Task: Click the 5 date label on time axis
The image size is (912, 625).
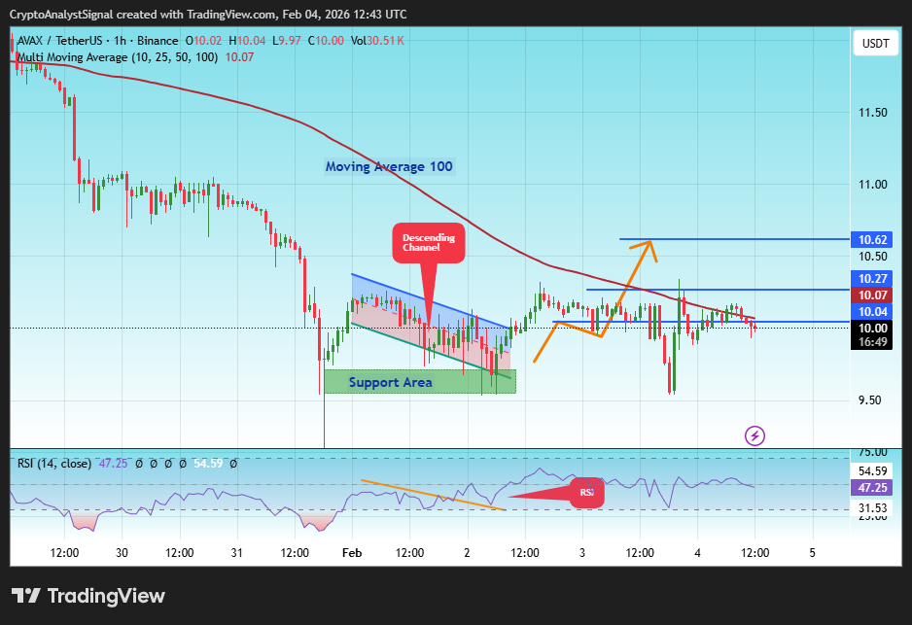Action: click(813, 553)
